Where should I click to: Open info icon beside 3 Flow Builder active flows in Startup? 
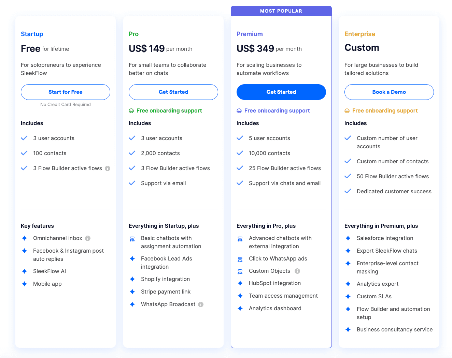click(108, 168)
